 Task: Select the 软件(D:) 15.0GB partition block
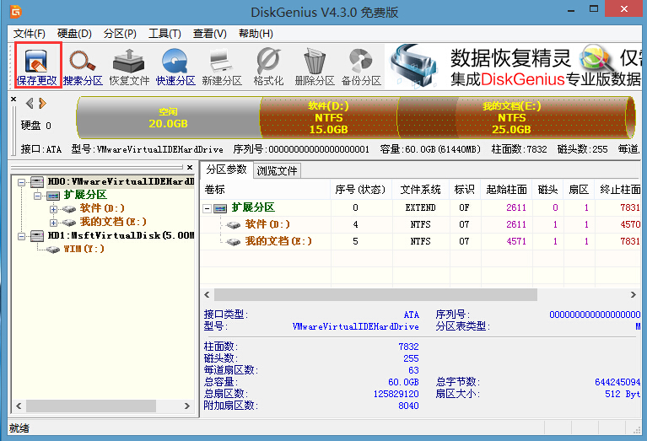[x=328, y=117]
